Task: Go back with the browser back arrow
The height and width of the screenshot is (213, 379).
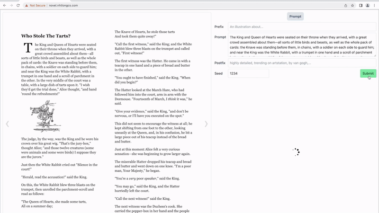Action: 5,5
